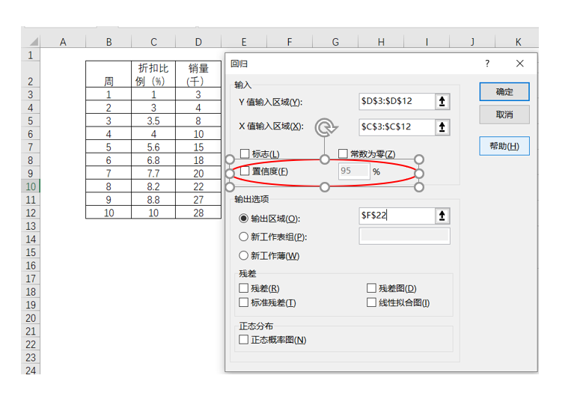Click the help question mark in title bar
The height and width of the screenshot is (408, 580).
[487, 64]
